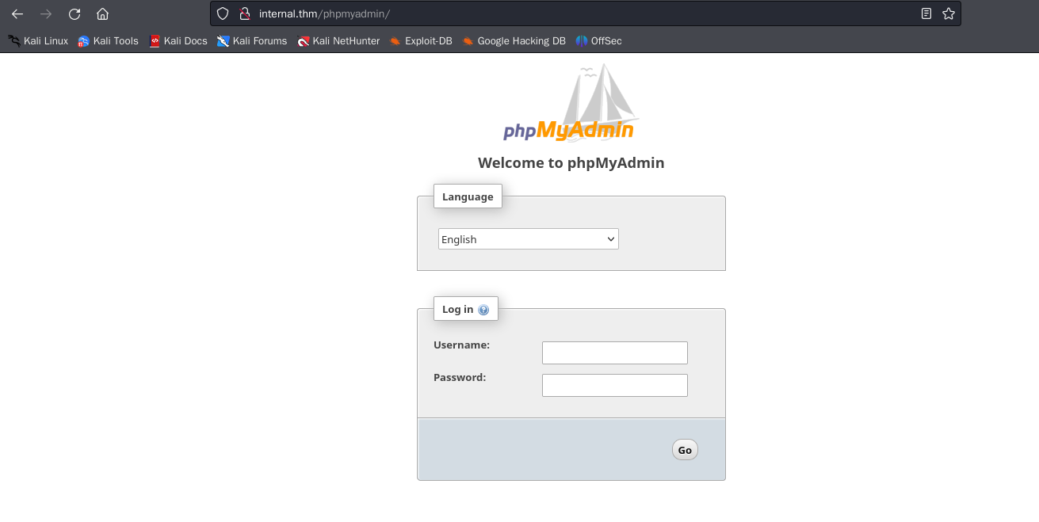The width and height of the screenshot is (1039, 522).
Task: Click the Welcome to phpMyAdmin heading
Action: [x=571, y=163]
